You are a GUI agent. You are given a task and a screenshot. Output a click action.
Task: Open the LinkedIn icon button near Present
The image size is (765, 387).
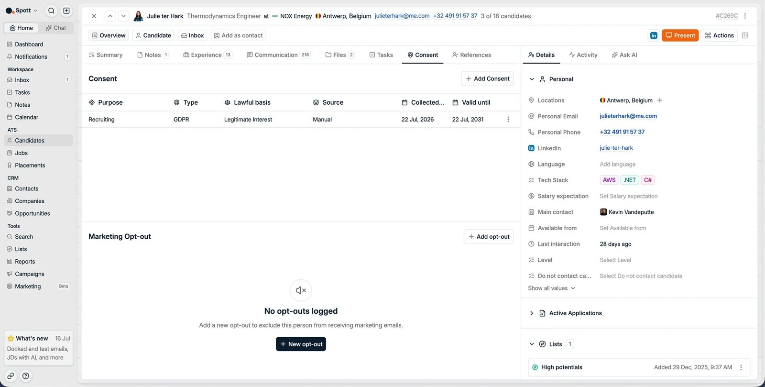tap(654, 35)
